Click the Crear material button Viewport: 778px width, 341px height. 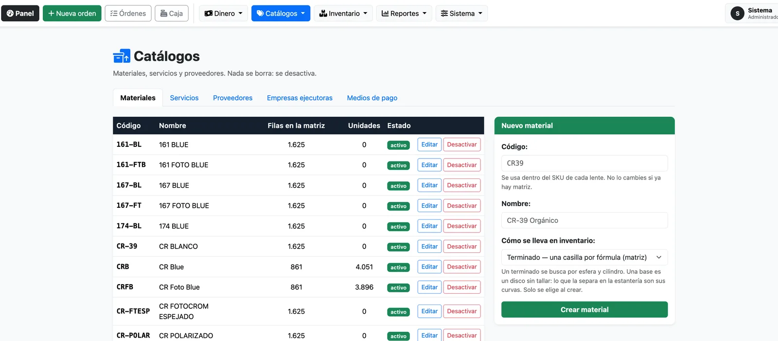[584, 310]
